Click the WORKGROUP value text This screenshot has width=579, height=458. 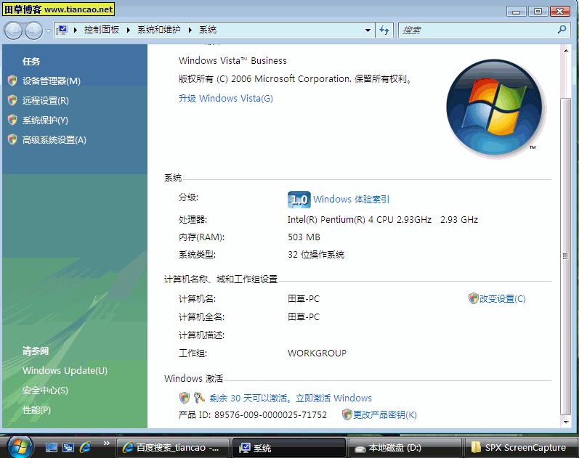coord(317,353)
